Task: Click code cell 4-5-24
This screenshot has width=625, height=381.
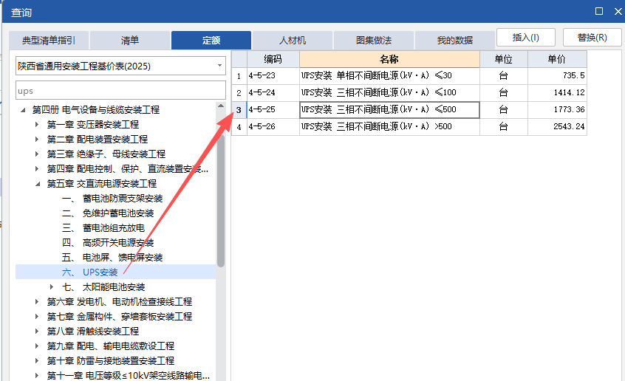Action: tap(273, 93)
